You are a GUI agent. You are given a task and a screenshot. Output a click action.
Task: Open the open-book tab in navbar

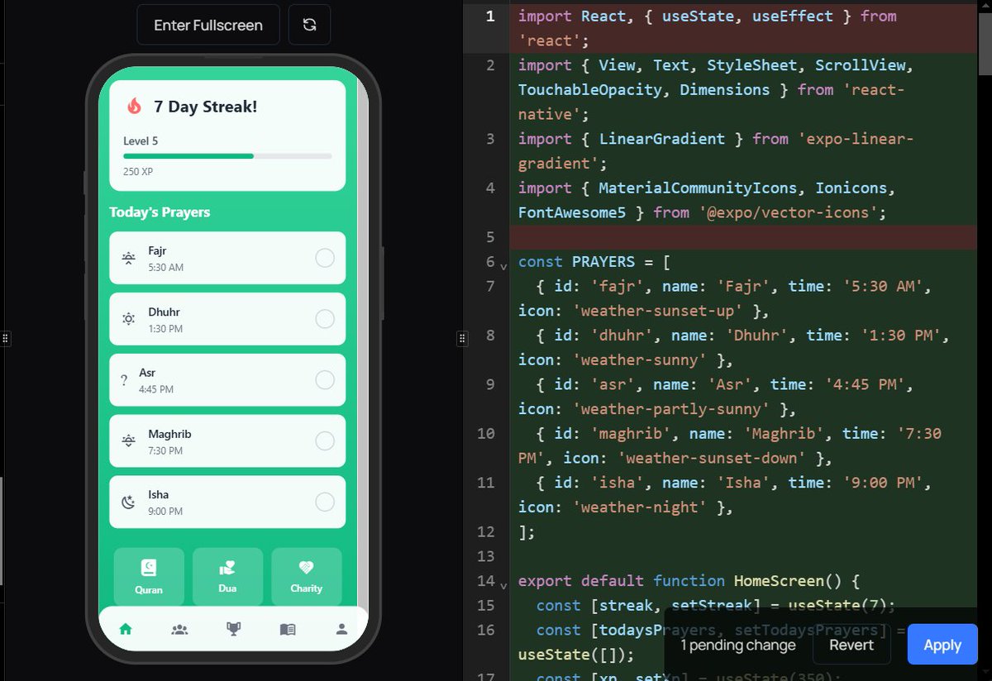[287, 629]
